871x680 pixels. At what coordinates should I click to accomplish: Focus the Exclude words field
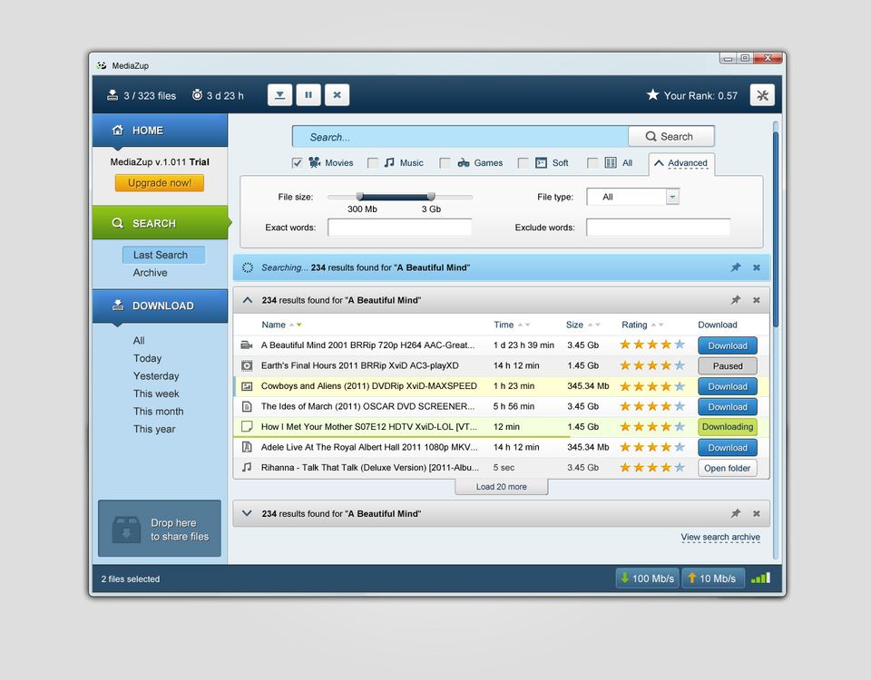click(x=659, y=227)
